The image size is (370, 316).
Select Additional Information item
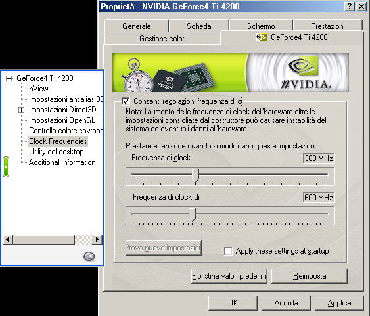click(62, 162)
